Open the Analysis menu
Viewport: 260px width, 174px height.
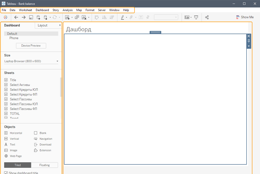pos(68,10)
